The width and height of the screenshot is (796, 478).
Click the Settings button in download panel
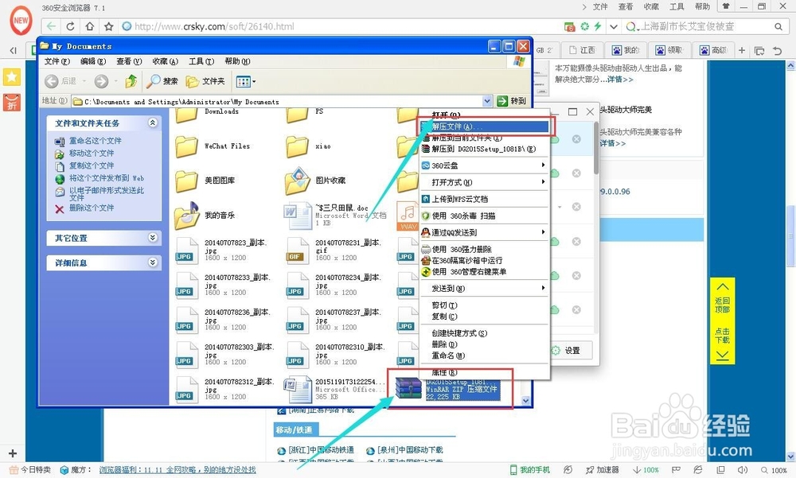click(x=567, y=351)
